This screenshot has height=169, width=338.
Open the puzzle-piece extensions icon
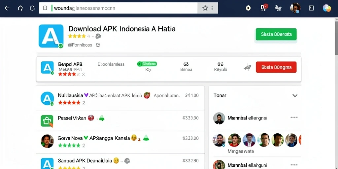point(278,8)
